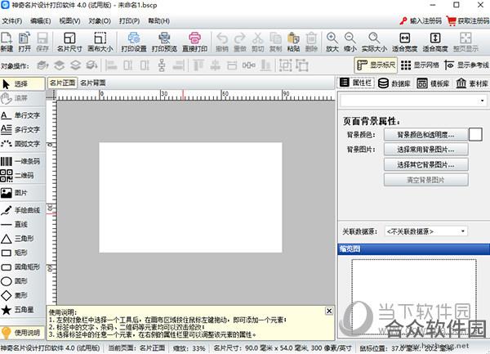
Task: Click 放大 zoom in icon
Action: point(332,42)
